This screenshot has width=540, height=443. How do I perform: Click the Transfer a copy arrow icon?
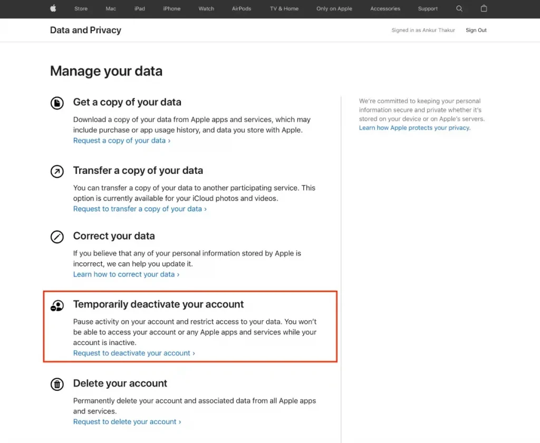(x=57, y=171)
